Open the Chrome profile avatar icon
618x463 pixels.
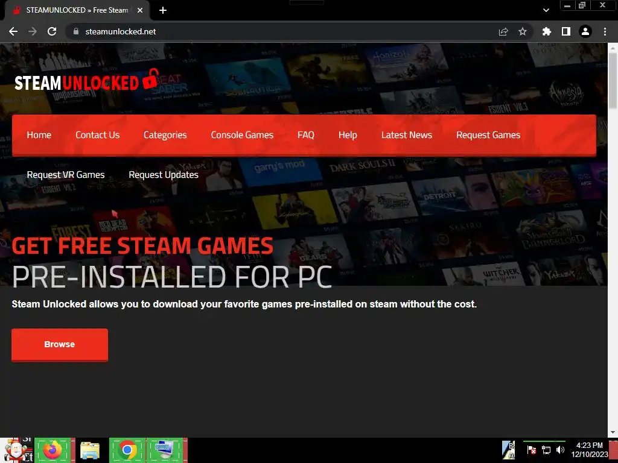[x=585, y=31]
